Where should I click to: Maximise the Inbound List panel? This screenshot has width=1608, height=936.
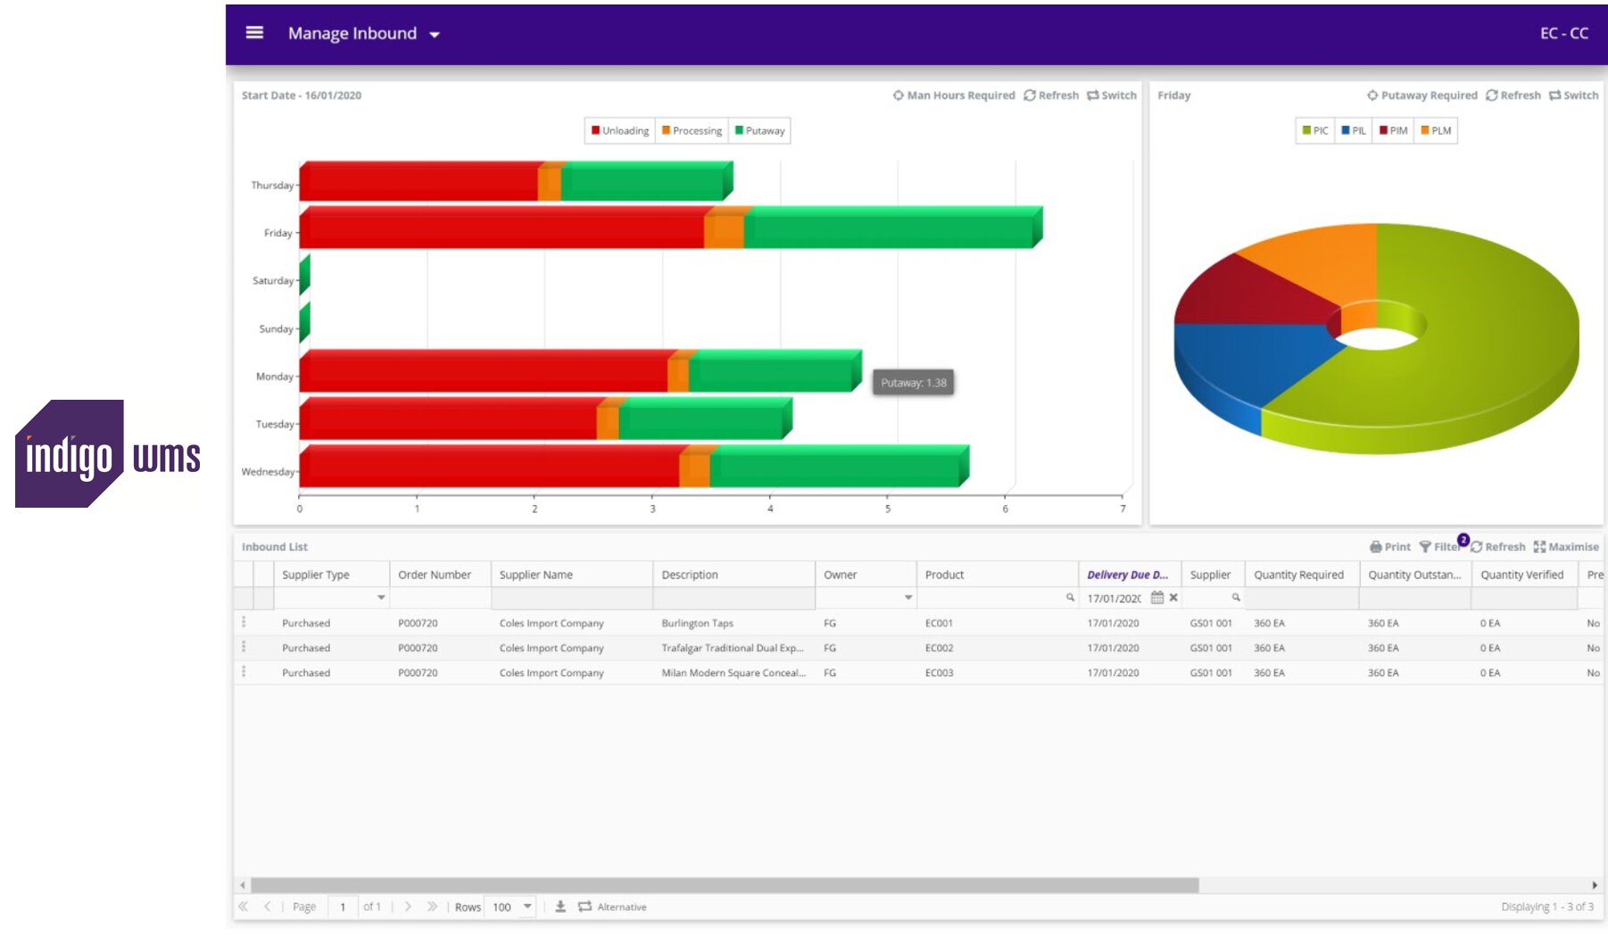[x=1566, y=547]
